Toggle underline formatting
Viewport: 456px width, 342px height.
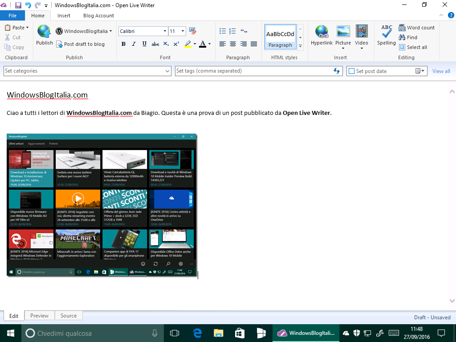click(144, 44)
